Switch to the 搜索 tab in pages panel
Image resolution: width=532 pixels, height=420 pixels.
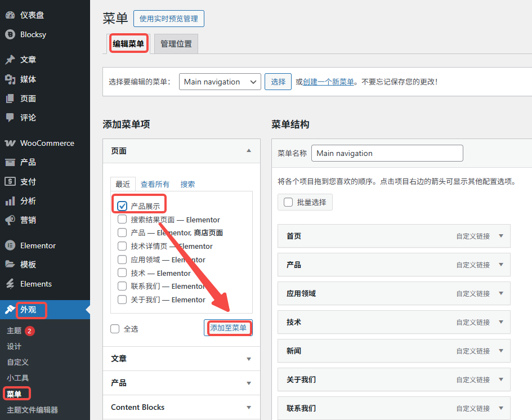(x=186, y=184)
